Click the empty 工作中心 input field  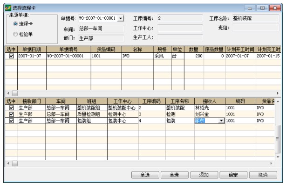180,28
